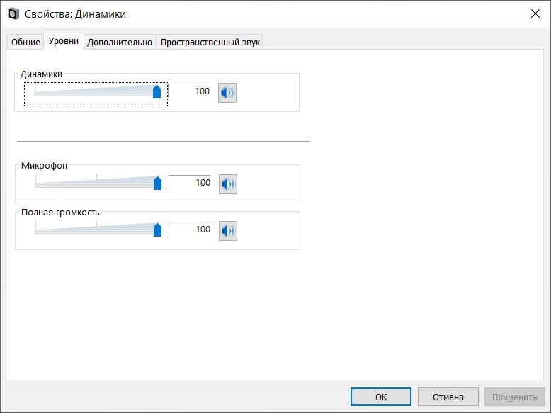This screenshot has height=413, width=551.
Task: Click the Микрофон value field showing 100
Action: pos(190,183)
